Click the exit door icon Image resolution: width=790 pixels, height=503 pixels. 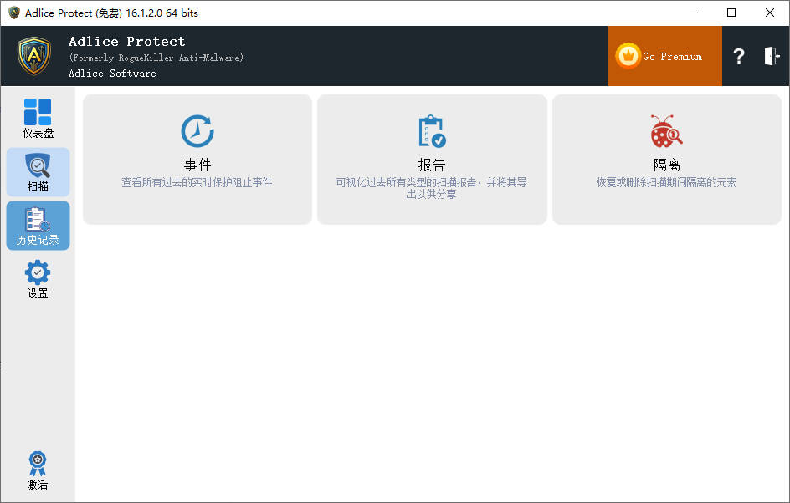[x=772, y=56]
